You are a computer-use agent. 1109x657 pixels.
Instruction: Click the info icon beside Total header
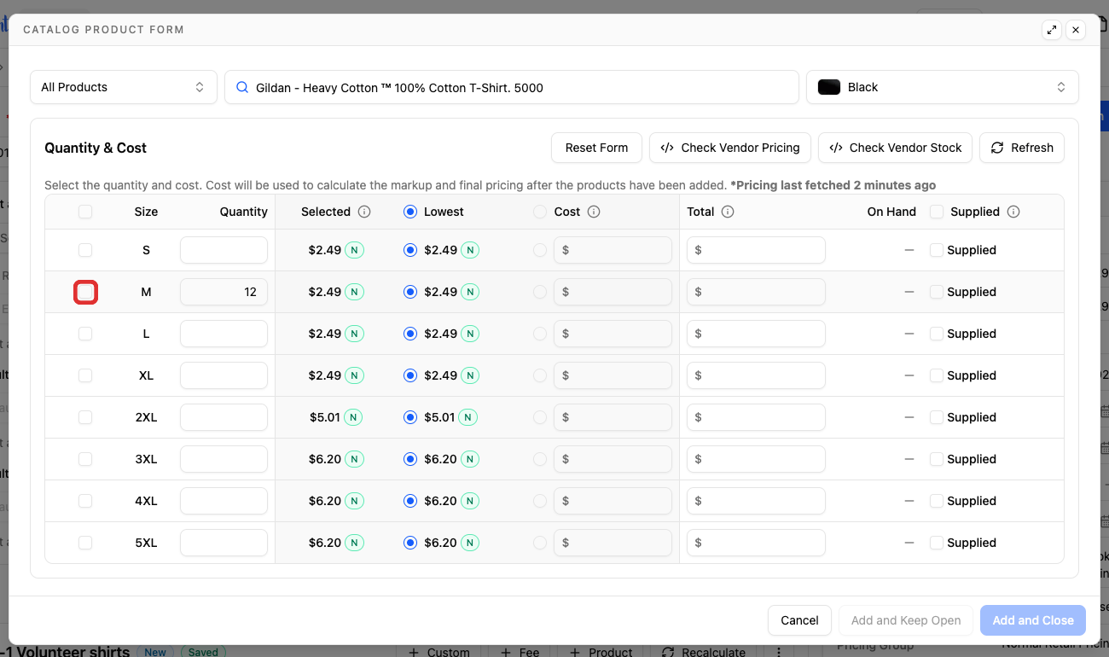pos(728,212)
